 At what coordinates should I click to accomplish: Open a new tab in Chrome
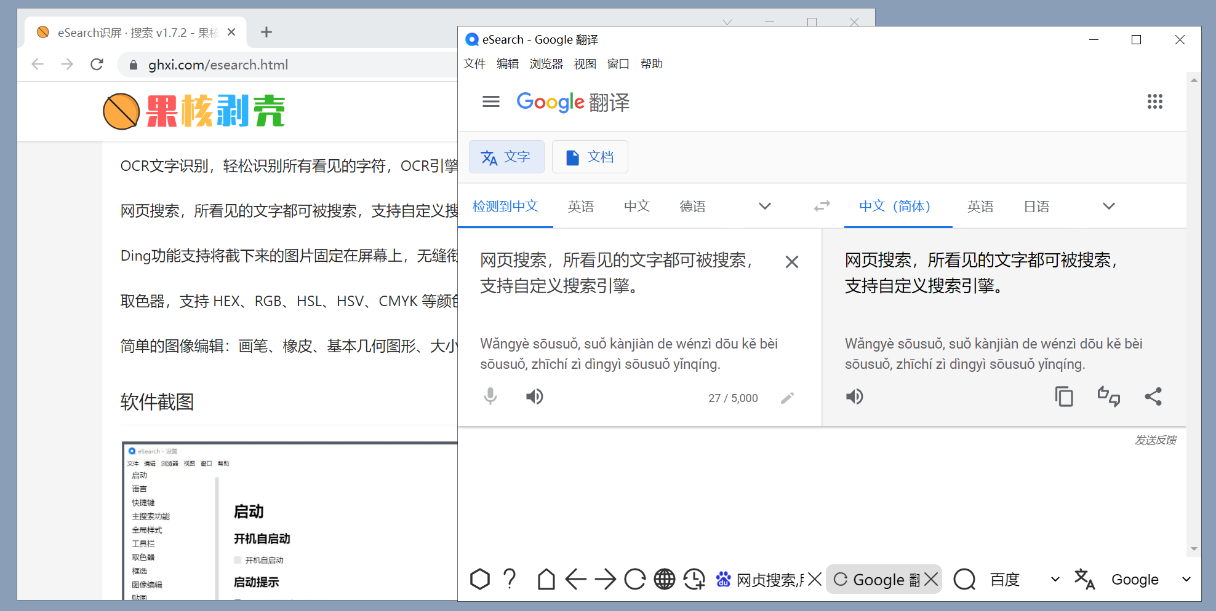coord(266,32)
